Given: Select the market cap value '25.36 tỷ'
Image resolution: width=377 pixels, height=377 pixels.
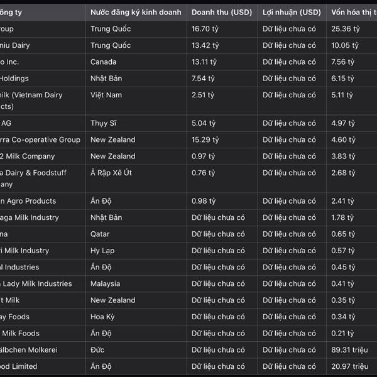Looking at the screenshot, I should (346, 29).
